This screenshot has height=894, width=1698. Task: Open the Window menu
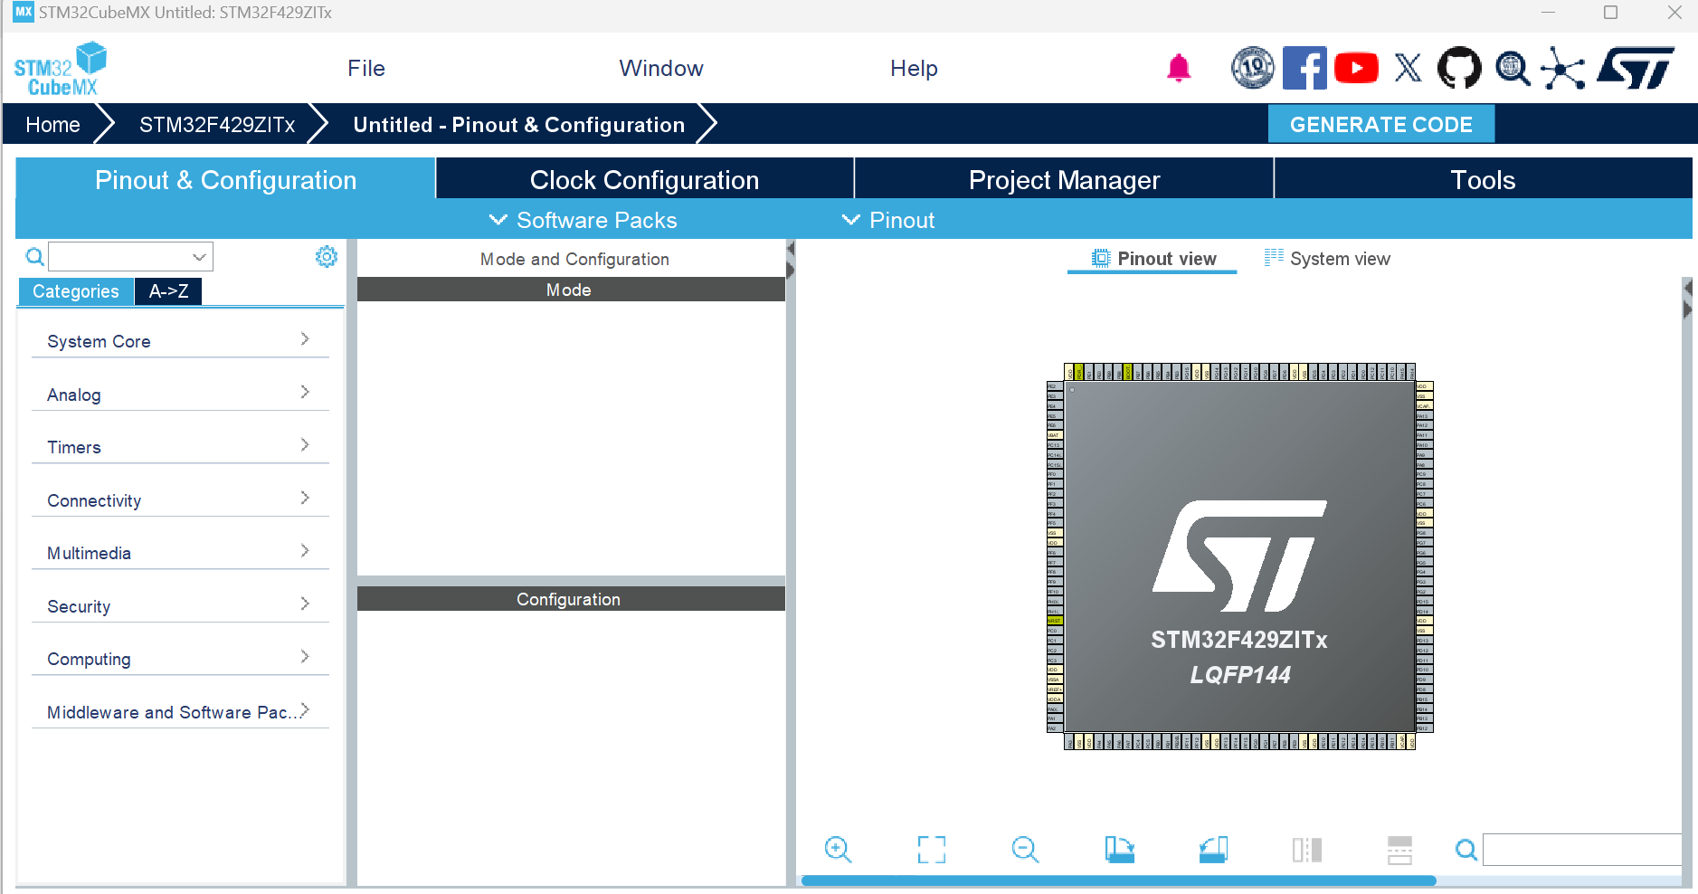[661, 68]
